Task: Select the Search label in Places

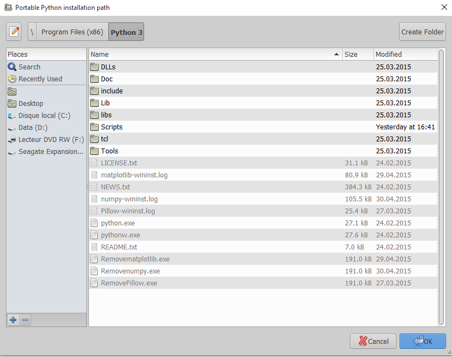Action: coord(29,67)
